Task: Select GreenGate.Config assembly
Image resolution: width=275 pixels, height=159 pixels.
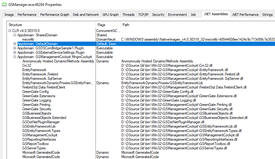Action: (35, 92)
